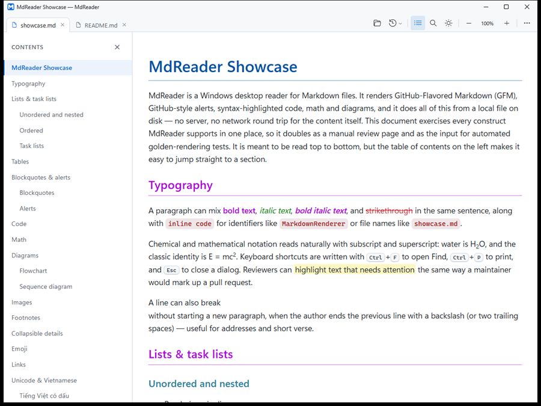Zoom in with the plus button
Screen dimensions: 541x406
[x=507, y=23]
